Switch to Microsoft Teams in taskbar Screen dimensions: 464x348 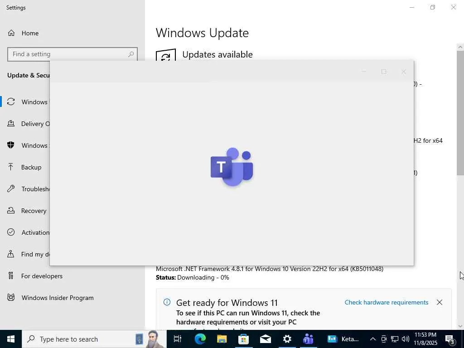point(308,339)
